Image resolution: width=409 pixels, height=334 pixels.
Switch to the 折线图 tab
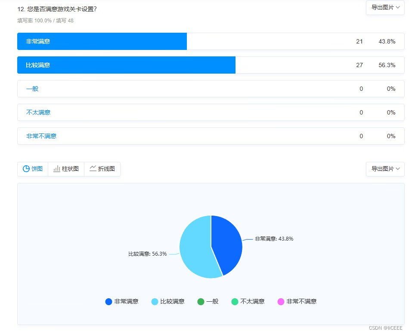pos(102,169)
